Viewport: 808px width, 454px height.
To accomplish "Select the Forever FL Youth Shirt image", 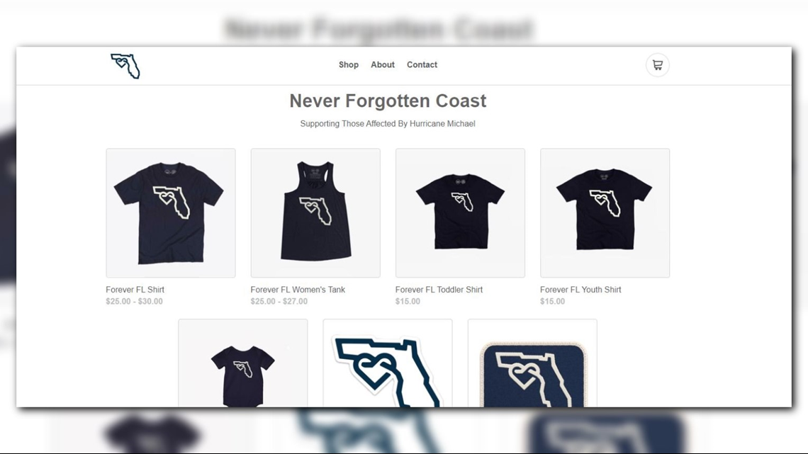I will coord(605,213).
